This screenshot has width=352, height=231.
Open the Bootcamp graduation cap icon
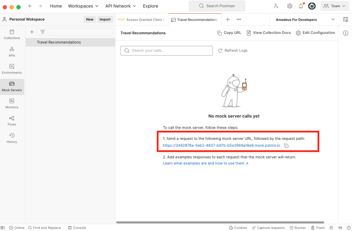[340, 228]
